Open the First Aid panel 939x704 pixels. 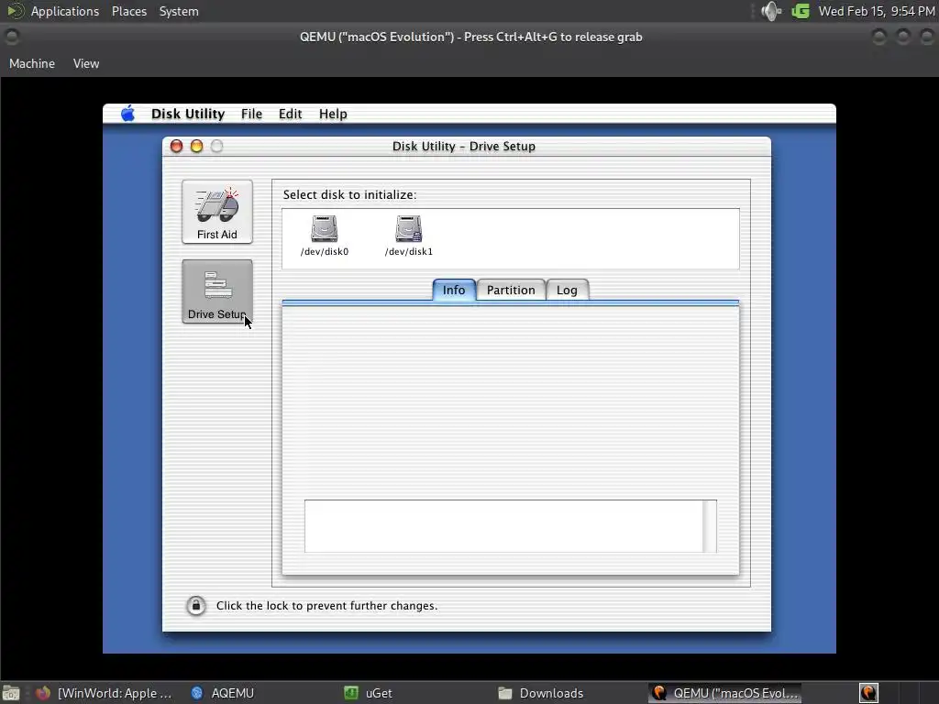click(216, 212)
